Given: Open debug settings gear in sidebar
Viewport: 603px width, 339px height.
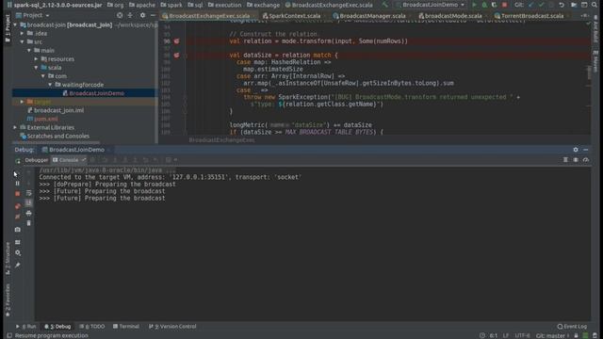Looking at the screenshot, I should click(x=17, y=253).
